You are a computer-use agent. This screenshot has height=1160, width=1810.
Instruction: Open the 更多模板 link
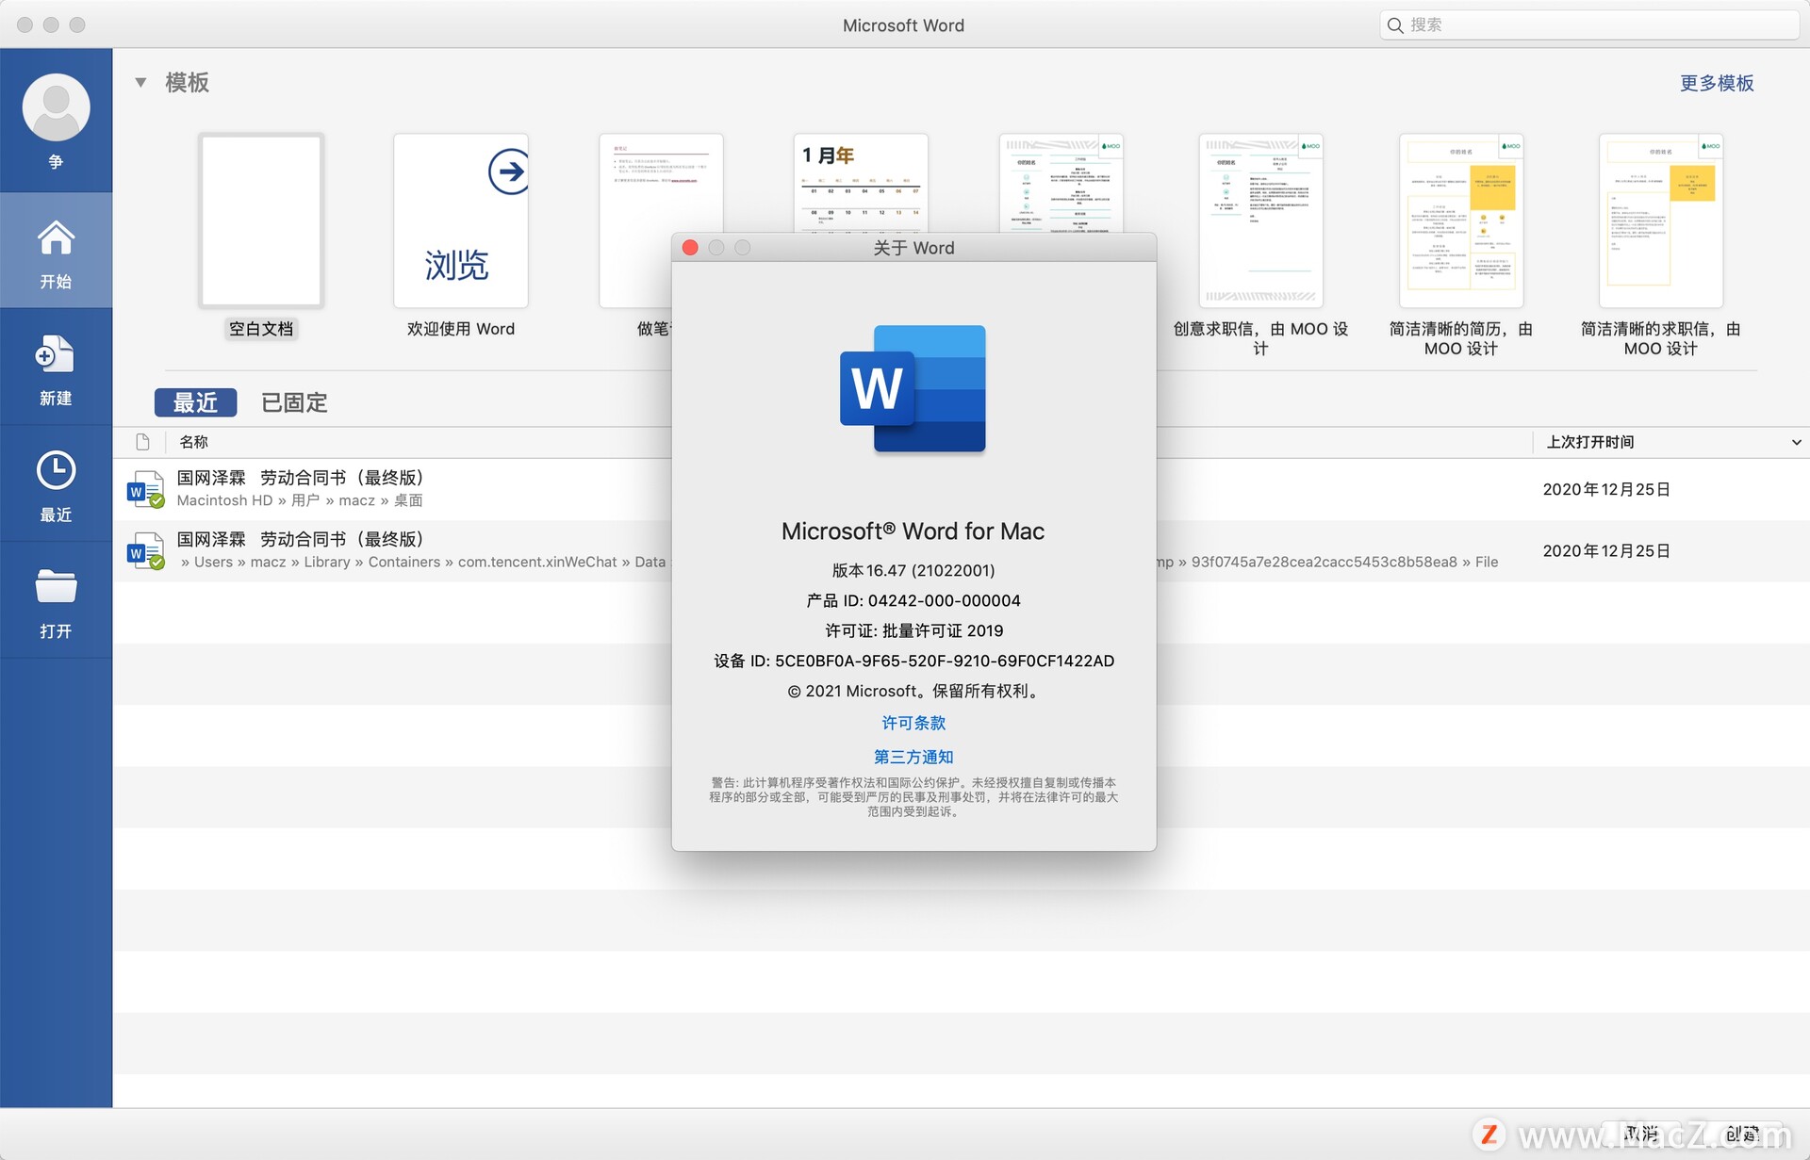[x=1717, y=83]
